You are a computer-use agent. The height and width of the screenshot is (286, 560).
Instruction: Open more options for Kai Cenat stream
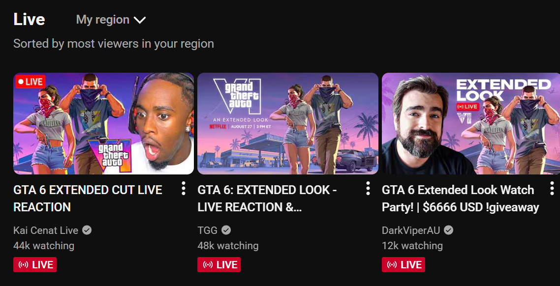click(183, 188)
